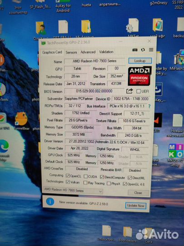
Task: Click the Shaders value 1792 Unified
Action: [80, 113]
